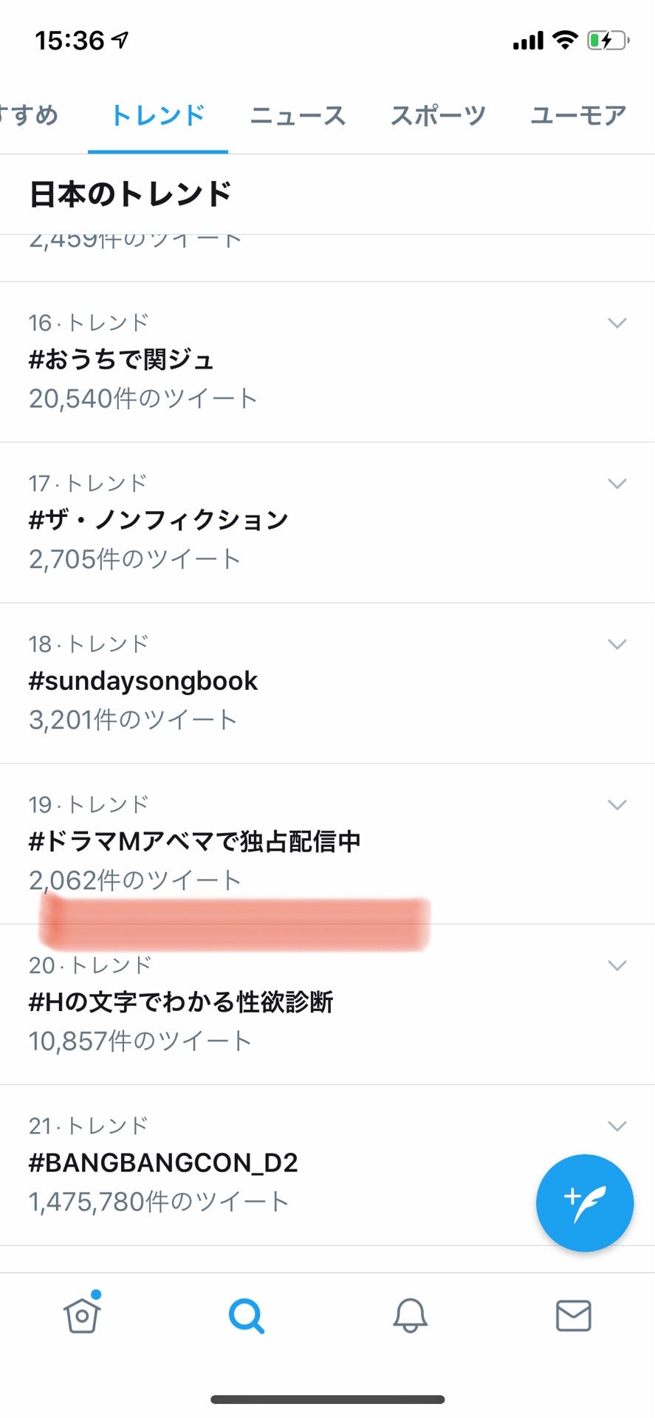Open the #sundaysongbook hashtag trend
Screen dimensions: 655x1418
pos(143,681)
